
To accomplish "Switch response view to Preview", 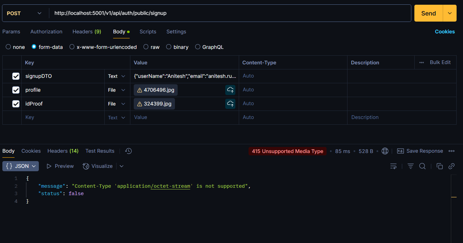I will tap(60, 166).
